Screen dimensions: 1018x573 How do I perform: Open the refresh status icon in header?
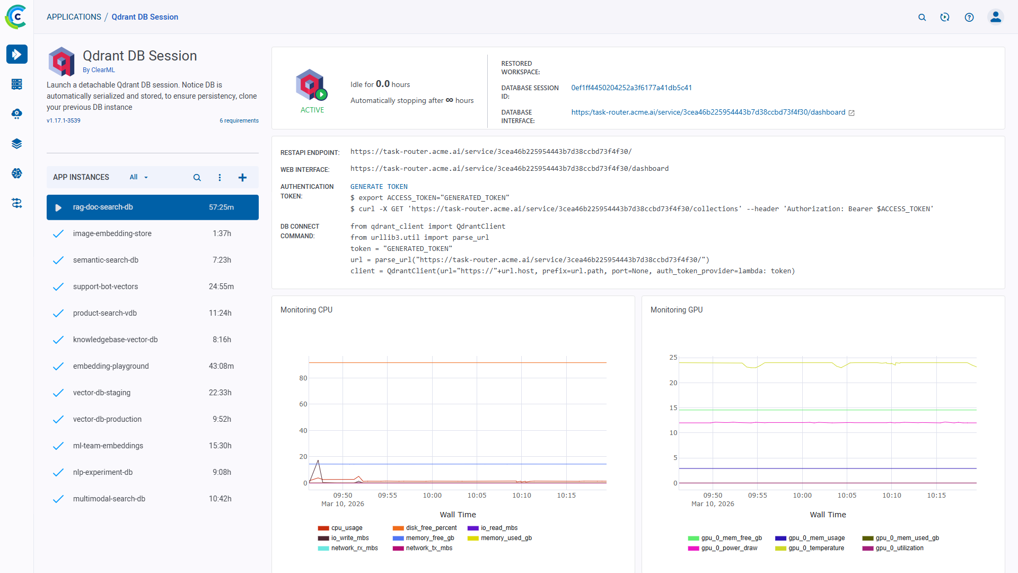click(945, 17)
